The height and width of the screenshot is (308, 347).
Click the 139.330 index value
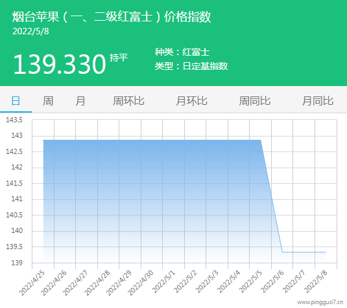point(60,64)
